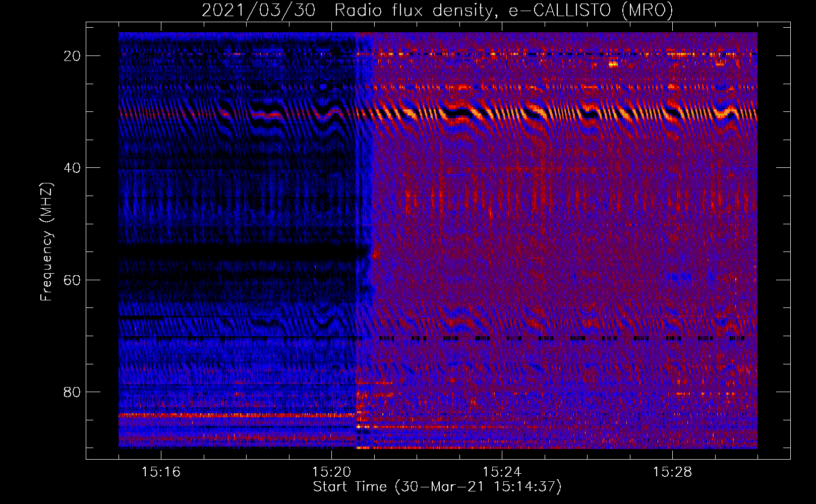This screenshot has height=504, width=816.
Task: Click the '15:16' time tick label
Action: (x=161, y=472)
